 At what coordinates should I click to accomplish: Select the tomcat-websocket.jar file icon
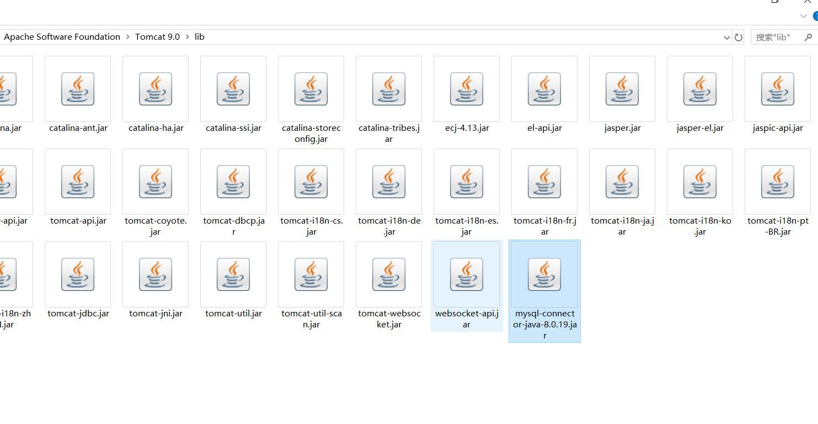(389, 274)
